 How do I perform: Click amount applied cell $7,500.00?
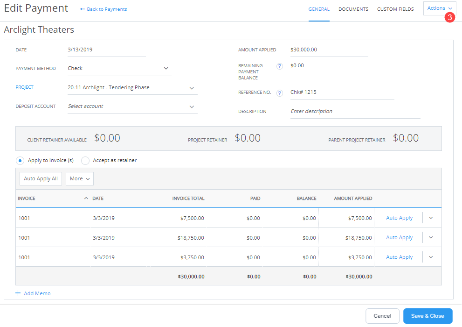coord(346,218)
